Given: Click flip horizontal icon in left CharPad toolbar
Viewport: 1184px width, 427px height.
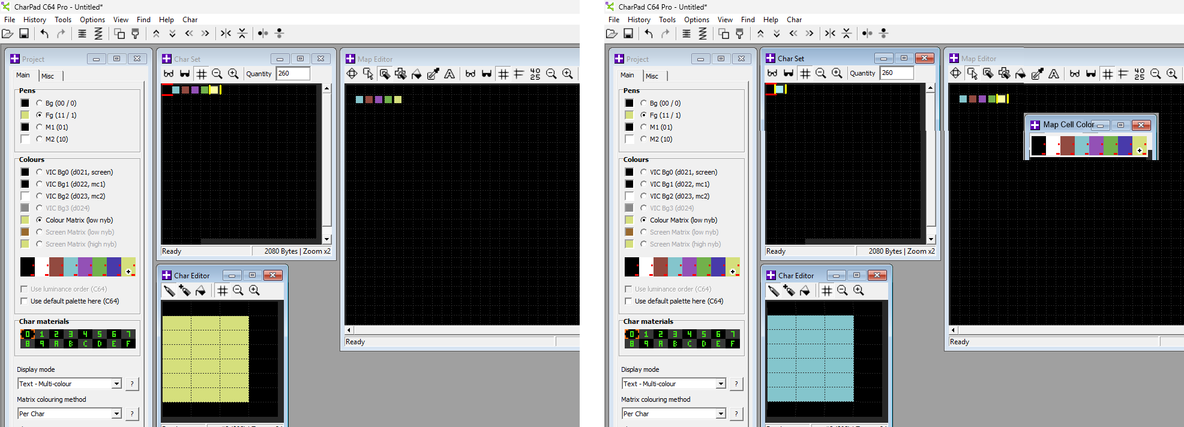Looking at the screenshot, I should 226,34.
